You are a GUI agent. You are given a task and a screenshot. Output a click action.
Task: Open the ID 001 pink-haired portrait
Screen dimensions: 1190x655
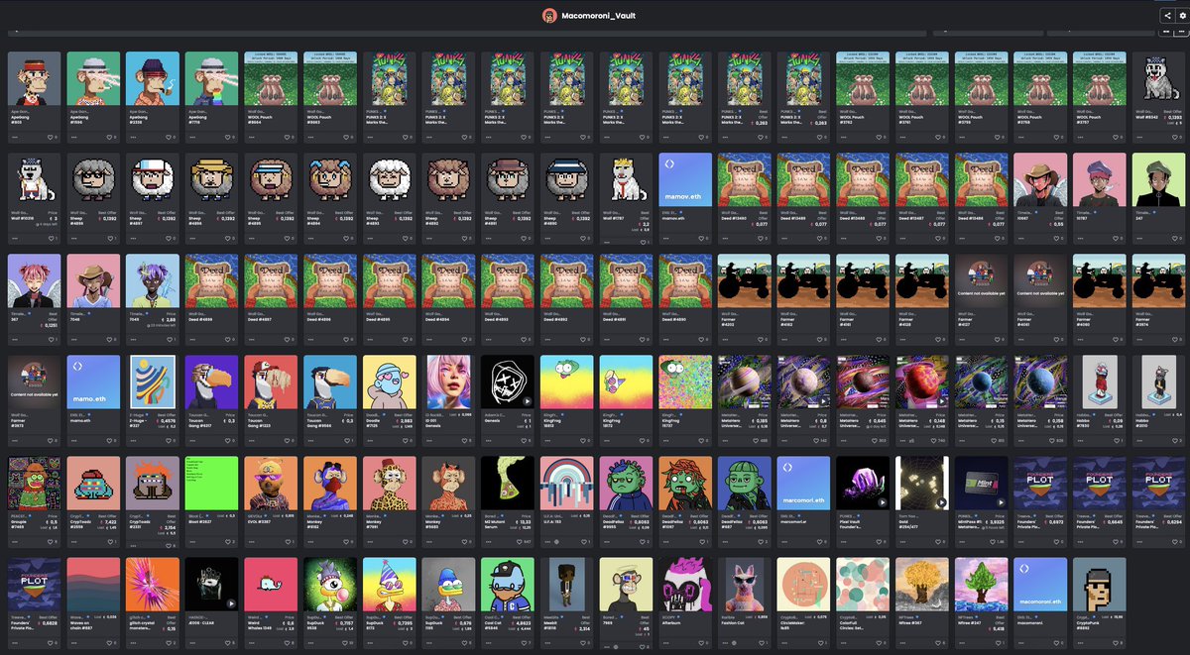(449, 382)
